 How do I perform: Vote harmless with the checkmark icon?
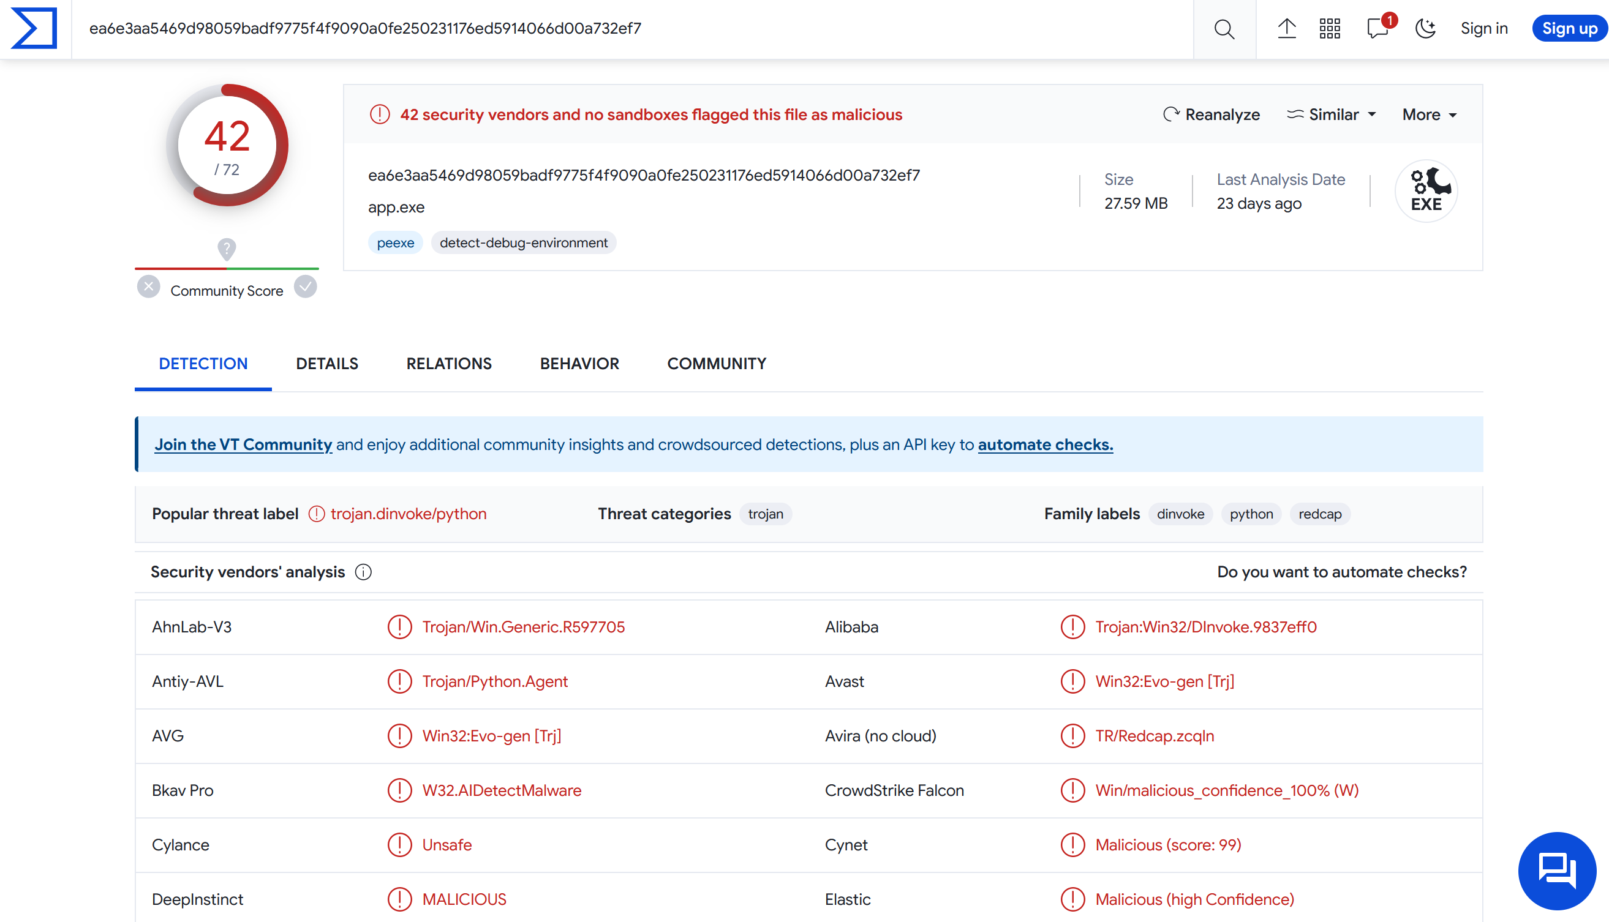point(306,287)
